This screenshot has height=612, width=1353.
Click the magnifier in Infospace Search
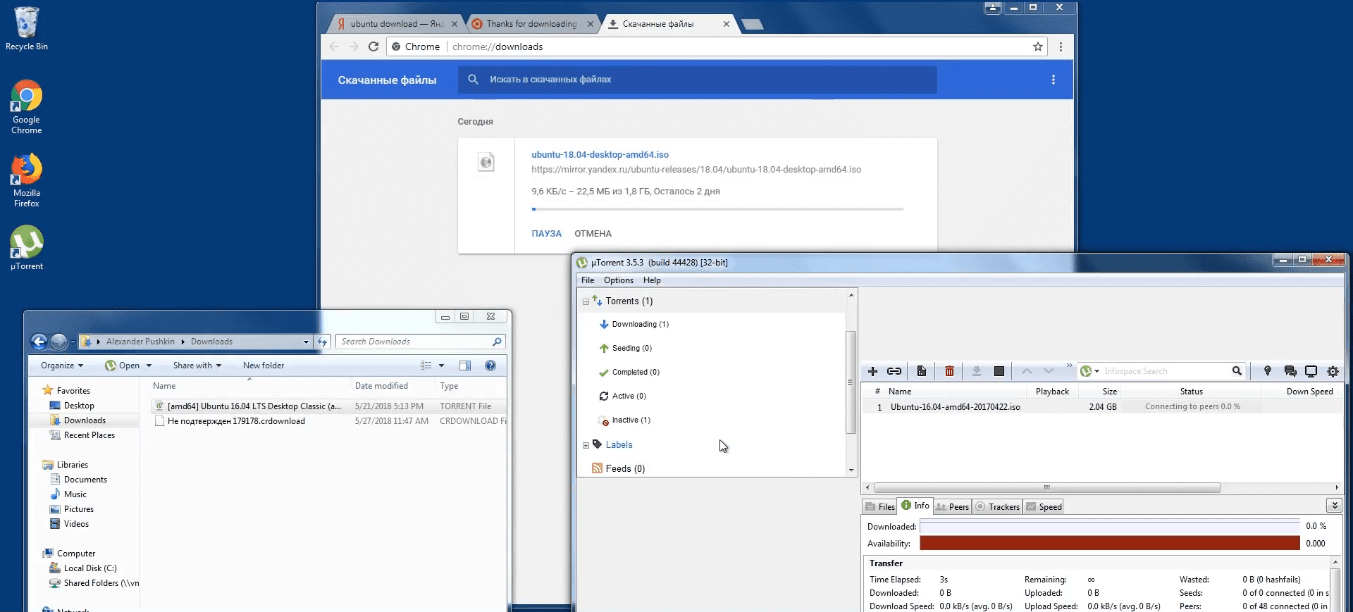point(1237,371)
